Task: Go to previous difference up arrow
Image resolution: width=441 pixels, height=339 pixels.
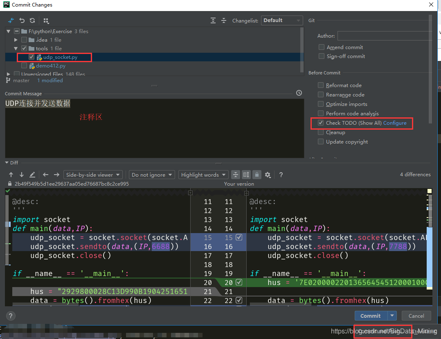Action: [x=11, y=175]
